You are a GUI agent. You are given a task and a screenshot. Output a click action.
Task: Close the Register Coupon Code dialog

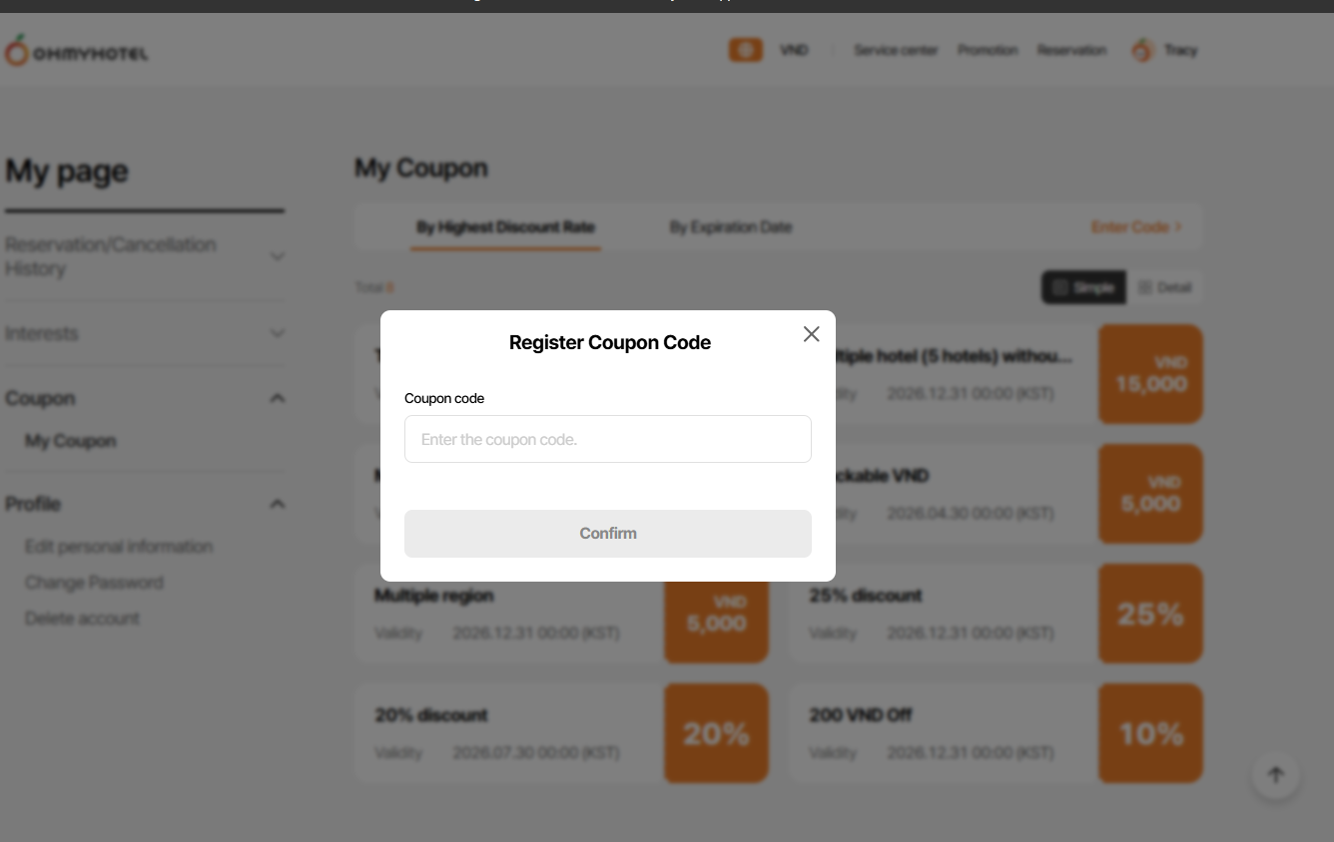[x=811, y=334]
